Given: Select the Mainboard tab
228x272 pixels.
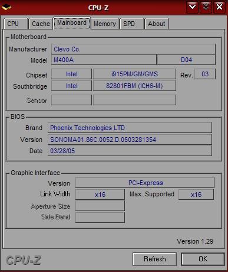Looking at the screenshot, I should [x=72, y=23].
